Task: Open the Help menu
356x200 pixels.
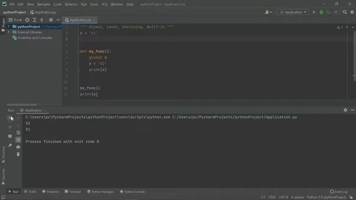Action: tap(130, 4)
